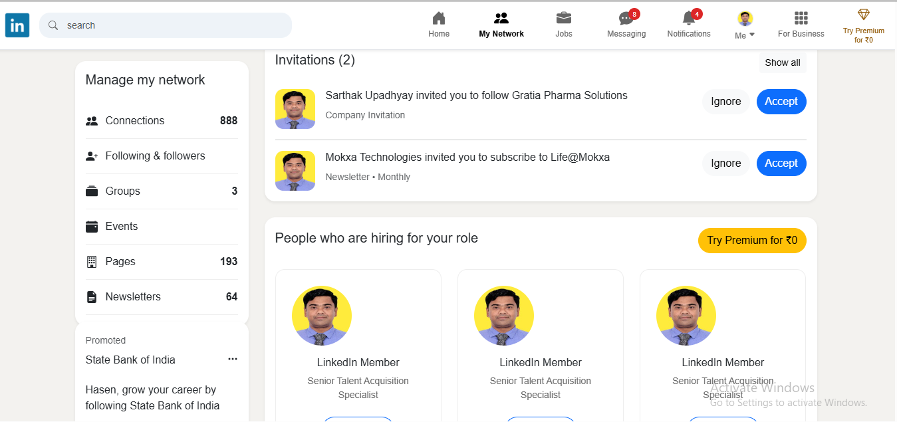This screenshot has height=422, width=897.
Task: Open the Newsletters link
Action: point(162,297)
